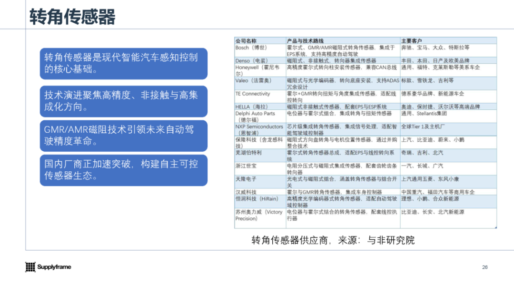Click the cell 汉威科技
Screen dimensions: 514x284
[x=260, y=192]
